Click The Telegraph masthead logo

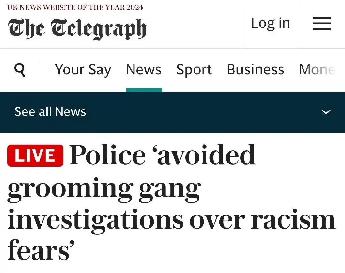pyautogui.click(x=77, y=29)
